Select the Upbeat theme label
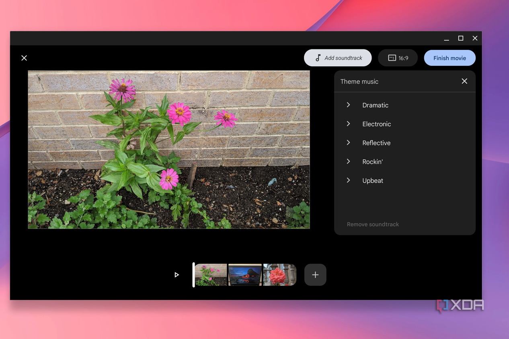The width and height of the screenshot is (509, 339). tap(373, 181)
